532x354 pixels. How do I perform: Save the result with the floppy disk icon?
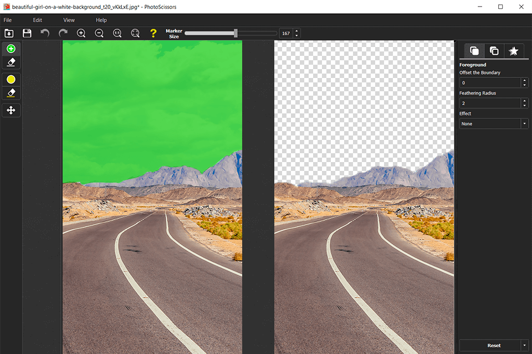(27, 33)
